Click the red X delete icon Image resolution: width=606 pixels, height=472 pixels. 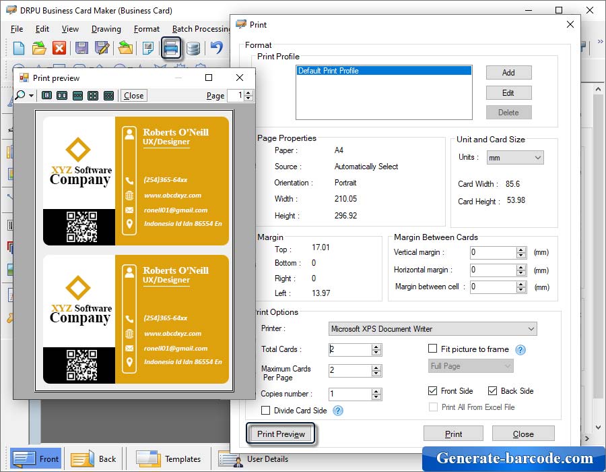tap(59, 48)
